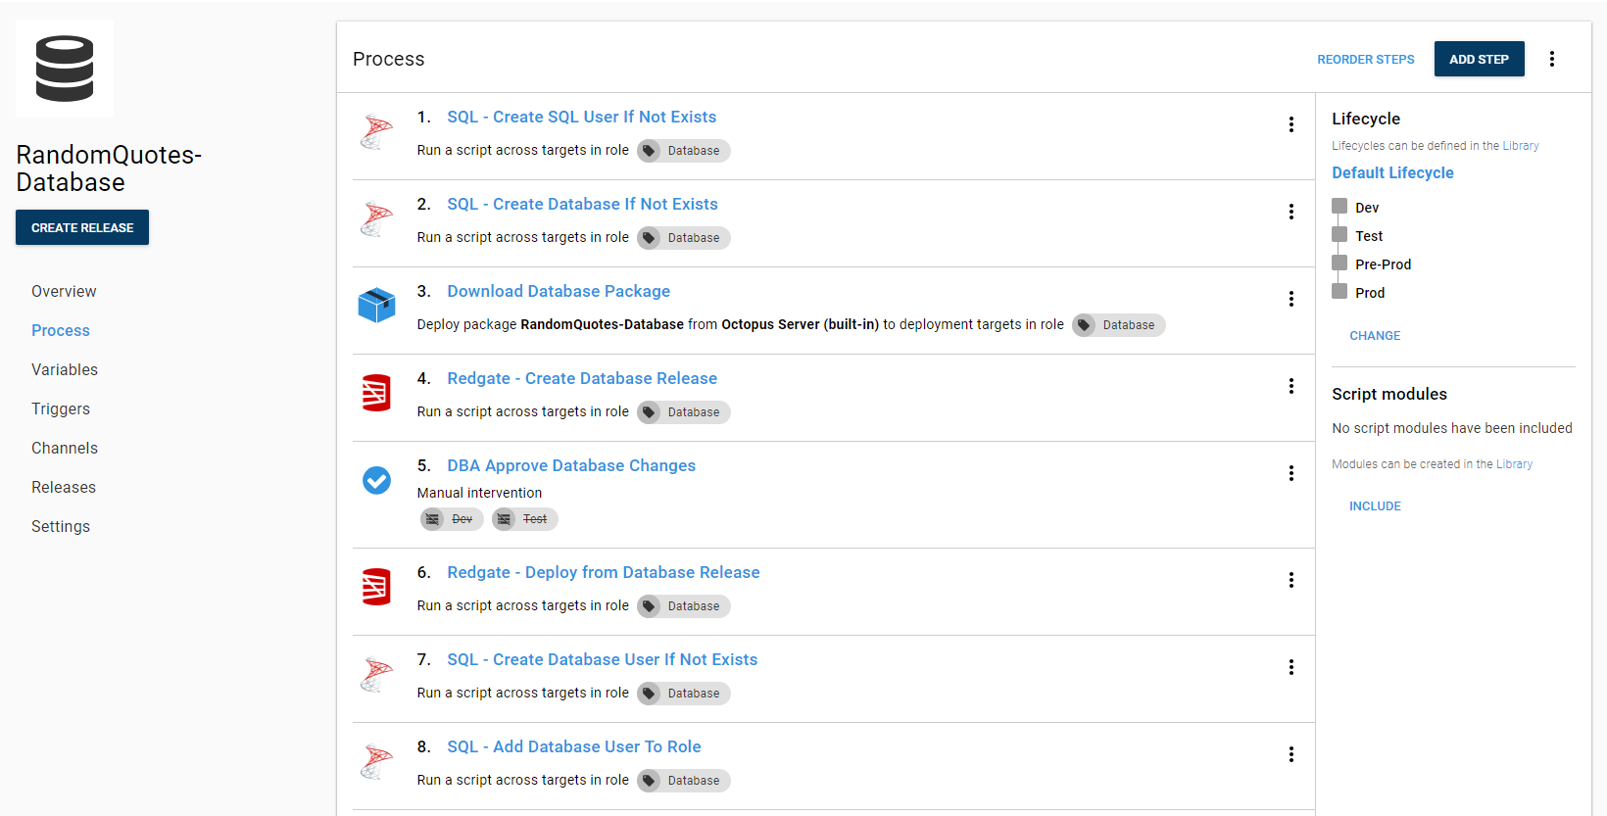Click the Add Step button

coord(1479,59)
